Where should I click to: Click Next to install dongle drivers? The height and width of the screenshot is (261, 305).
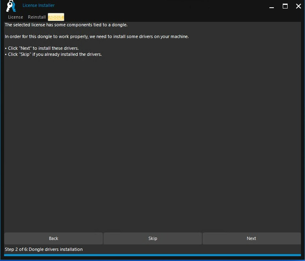251,238
